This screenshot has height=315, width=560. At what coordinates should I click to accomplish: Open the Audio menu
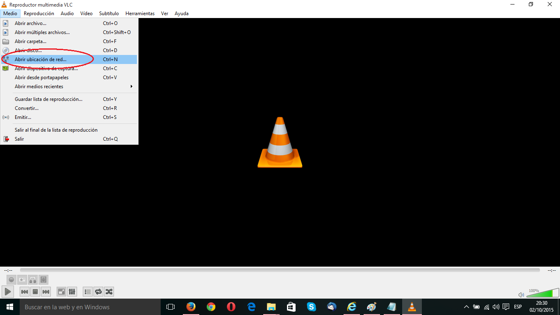click(x=67, y=14)
